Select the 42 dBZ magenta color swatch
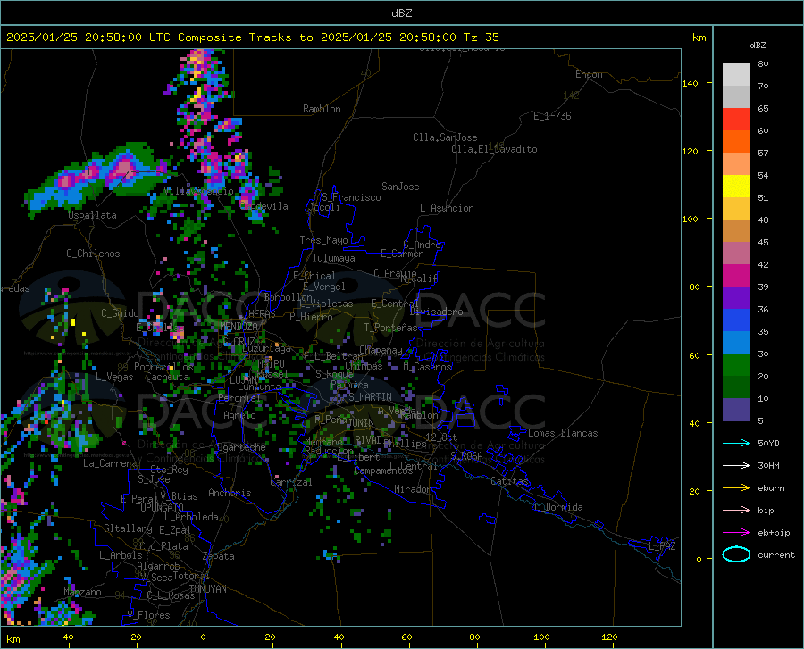 pos(736,276)
